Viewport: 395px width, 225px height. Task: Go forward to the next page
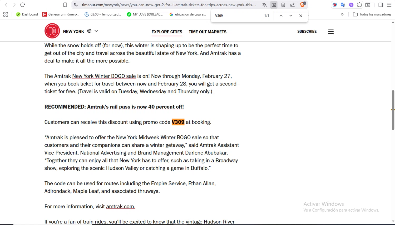[14, 5]
